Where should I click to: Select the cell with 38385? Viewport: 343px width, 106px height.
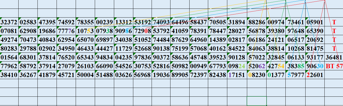(295, 66)
